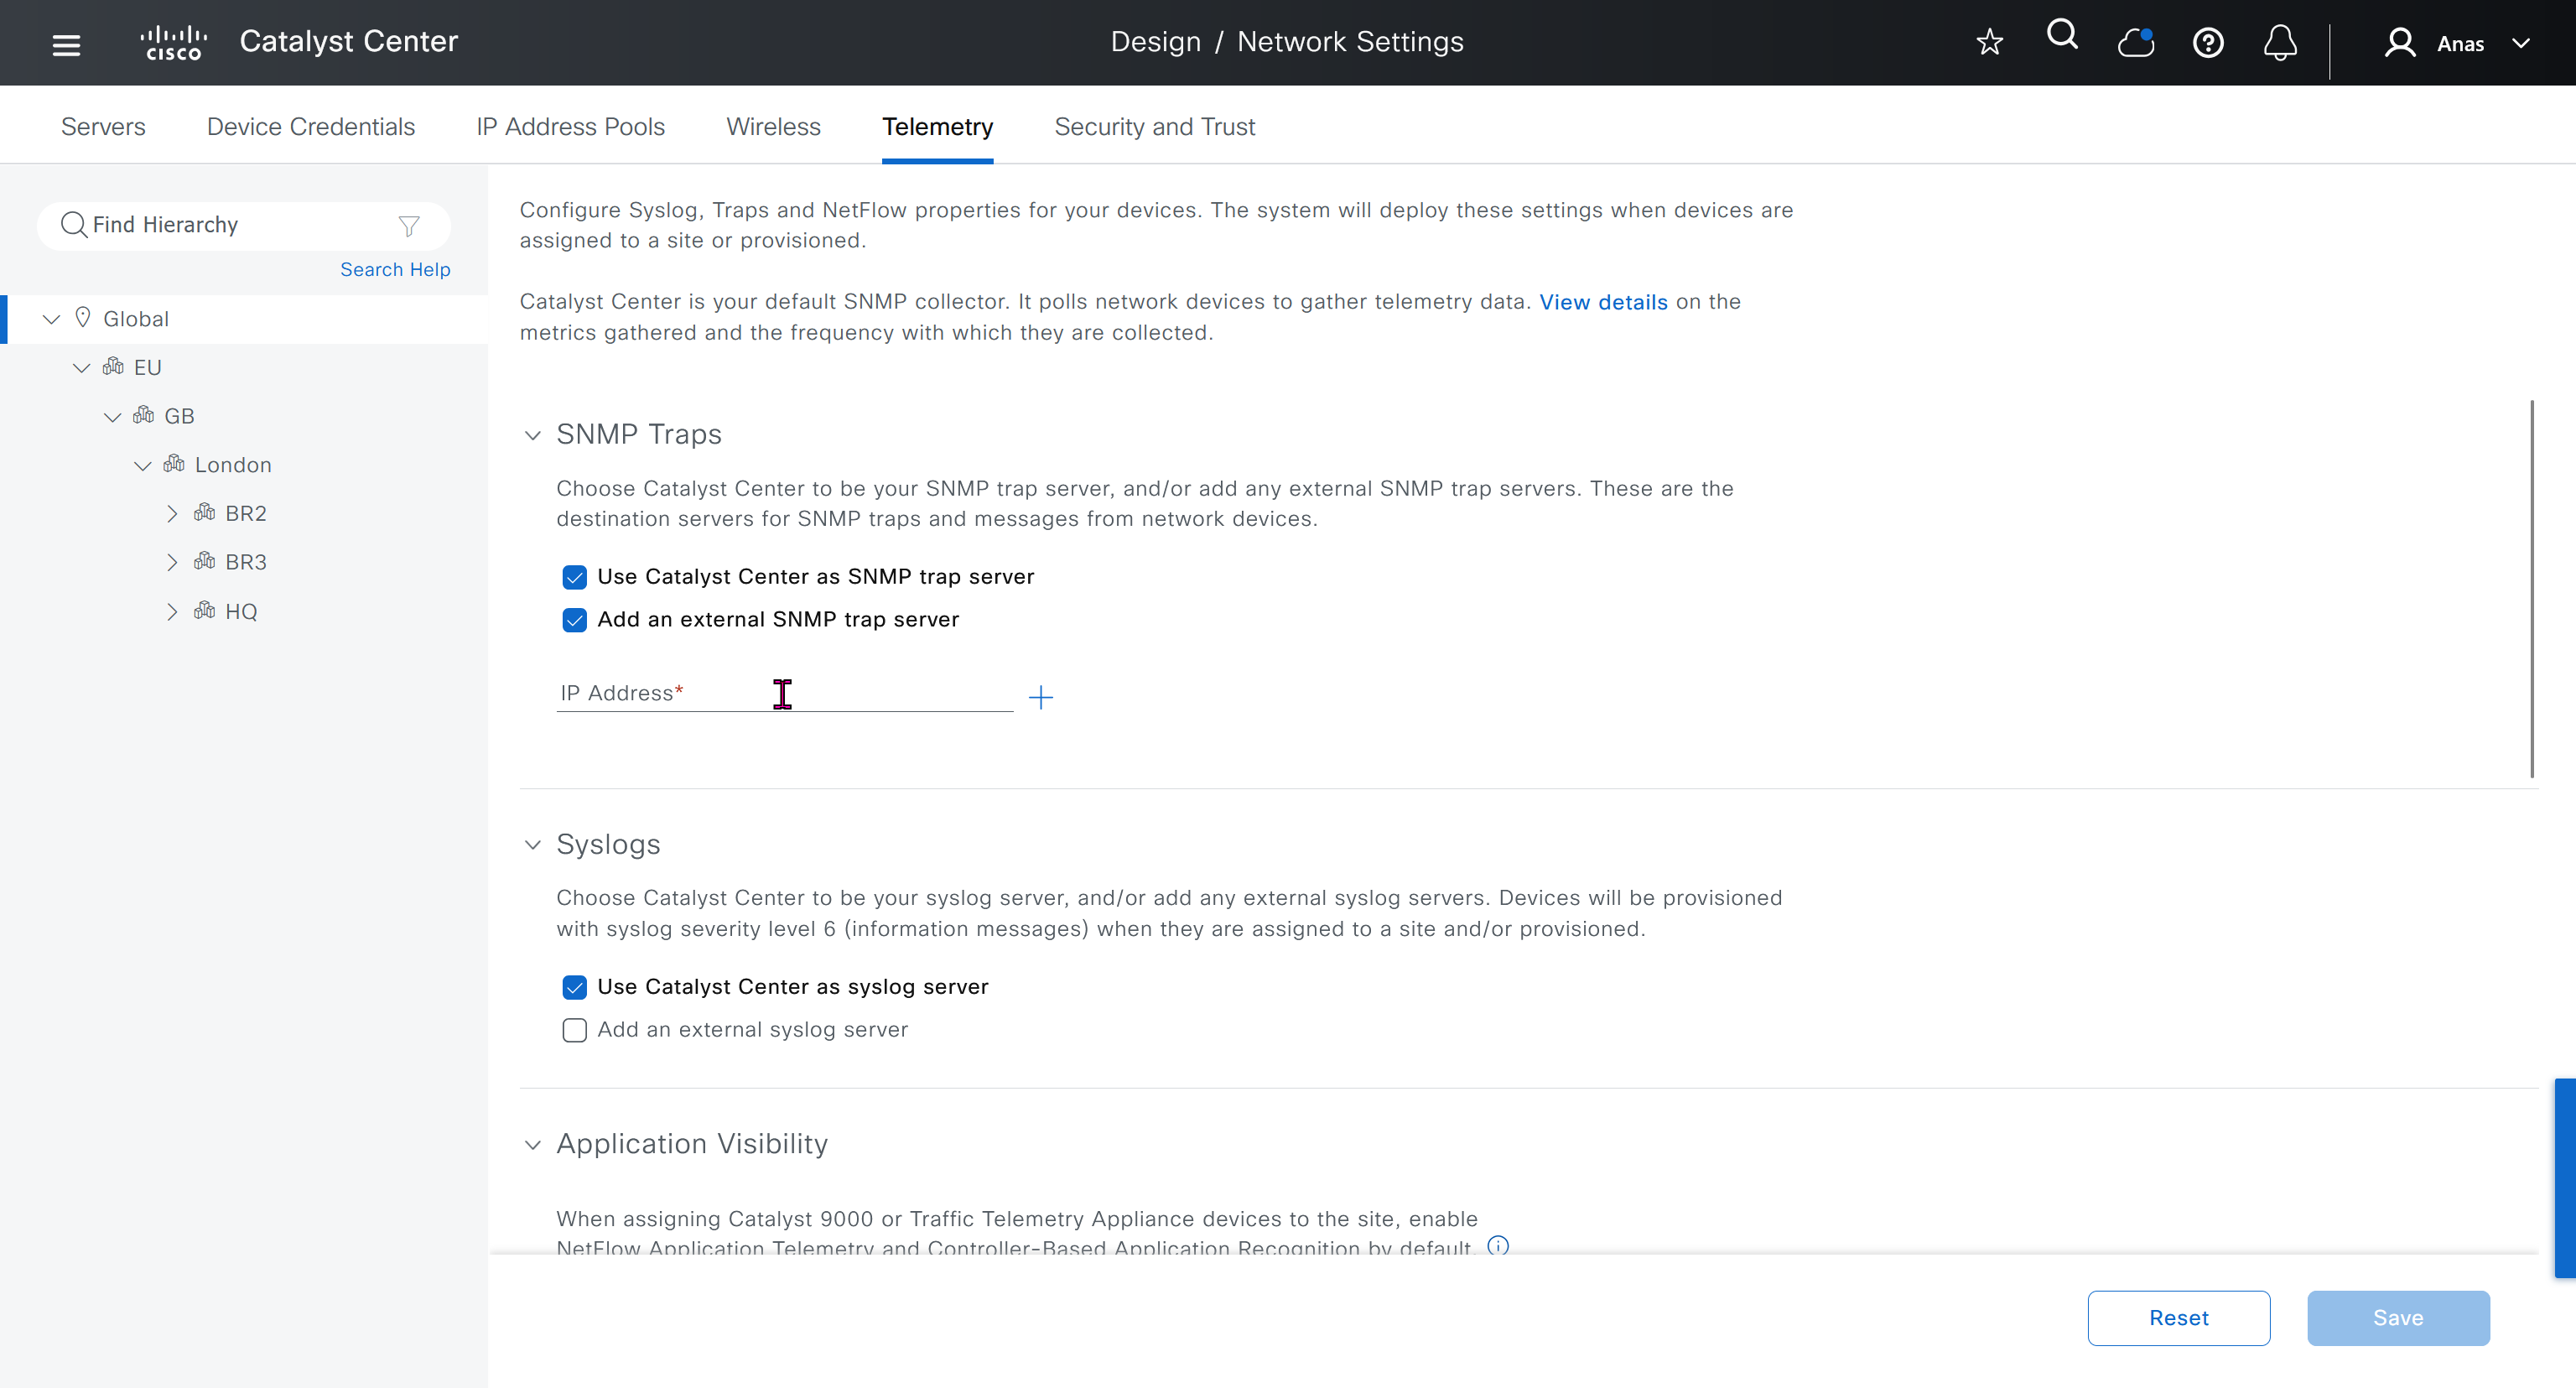
Task: Expand the BR2 site node
Action: coord(172,514)
